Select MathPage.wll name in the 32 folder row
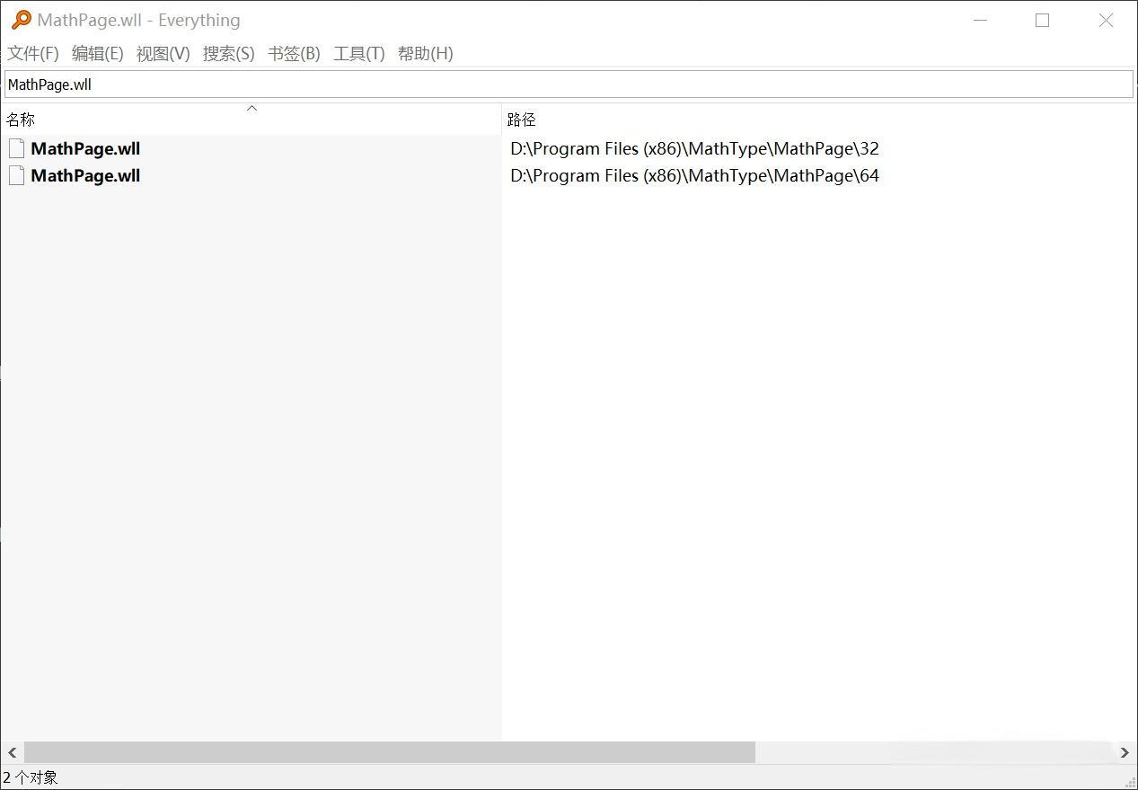 [85, 148]
